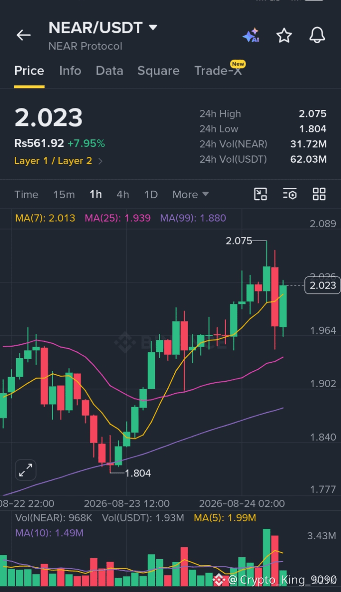This screenshot has height=592, width=341.
Task: Click the 24h Low value 1.804
Action: pos(313,129)
